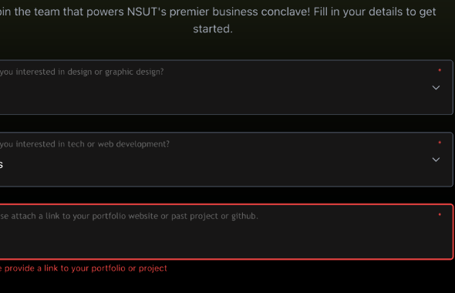This screenshot has height=293, width=455.
Task: Click the red asterisk on tech question
Action: 440,143
